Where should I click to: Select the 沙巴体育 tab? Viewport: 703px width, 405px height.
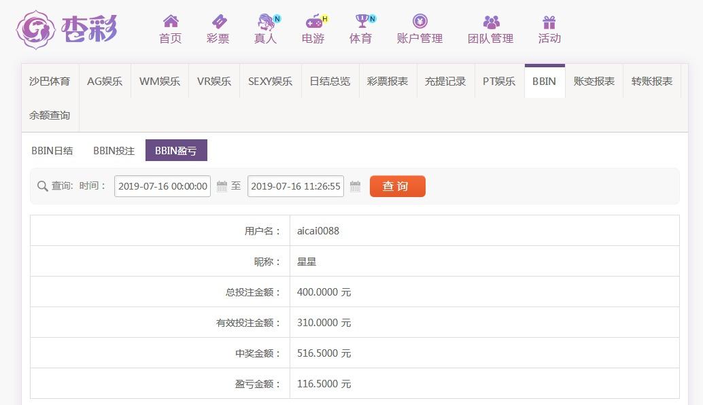click(50, 82)
